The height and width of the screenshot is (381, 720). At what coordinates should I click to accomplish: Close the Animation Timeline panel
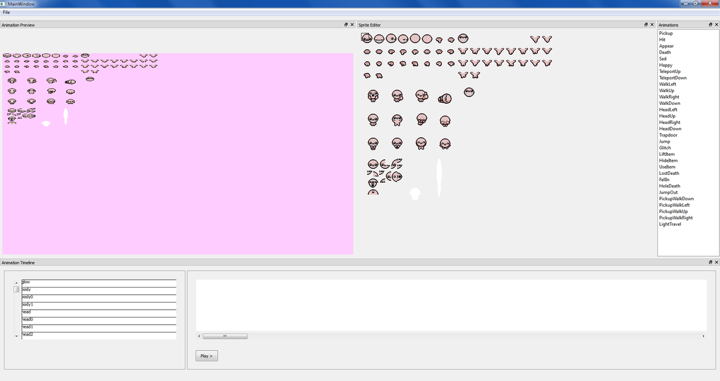(716, 262)
